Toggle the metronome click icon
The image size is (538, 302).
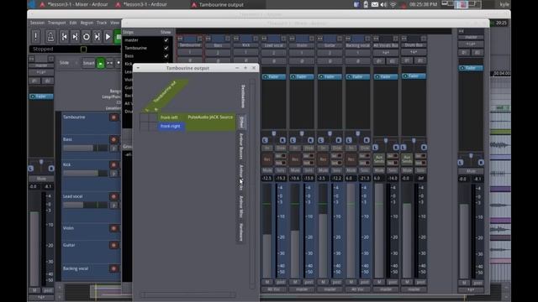point(50,36)
